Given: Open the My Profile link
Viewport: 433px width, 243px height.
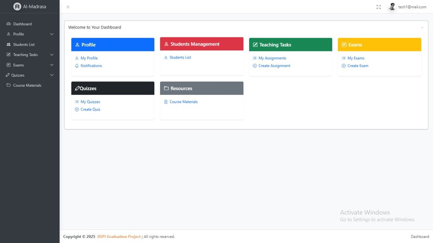Looking at the screenshot, I should (x=89, y=58).
